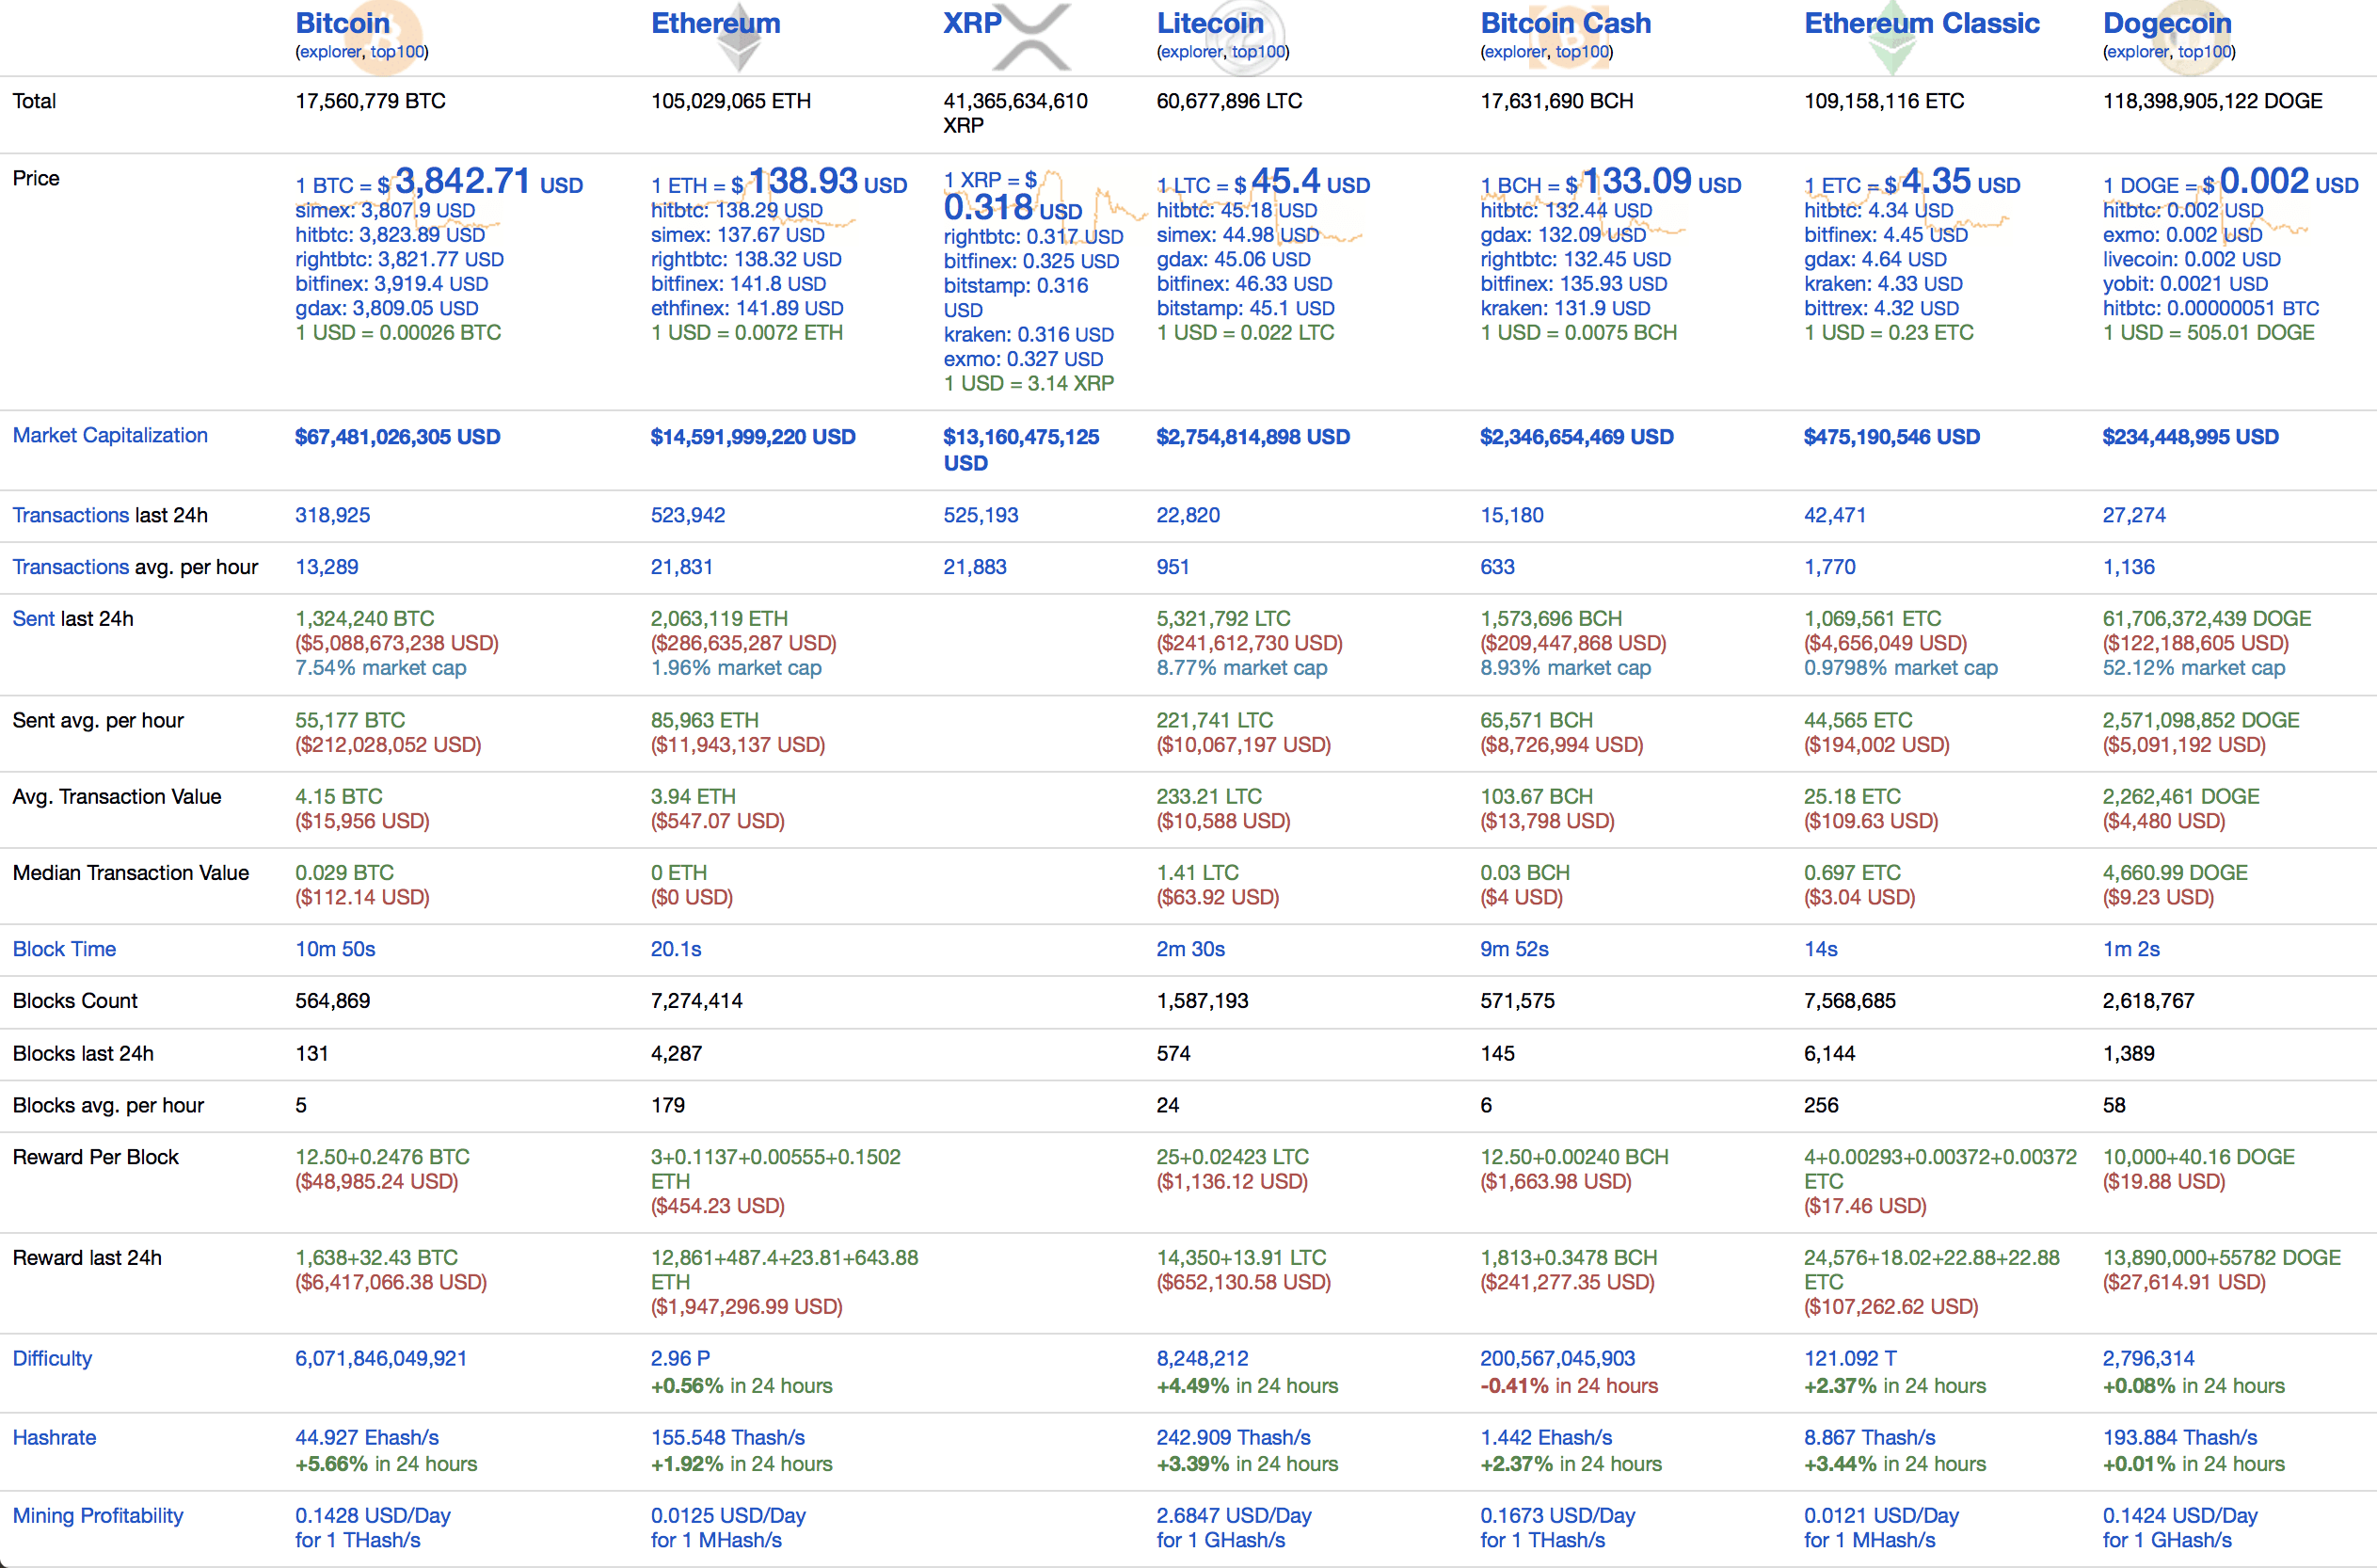The width and height of the screenshot is (2377, 1568).
Task: Select Dogecoin median value 4,660.99 DOGE
Action: point(2175,873)
